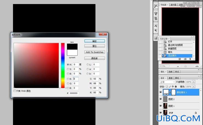Toggle lock all icon in Layers panel
203x125 pixels.
[176, 86]
